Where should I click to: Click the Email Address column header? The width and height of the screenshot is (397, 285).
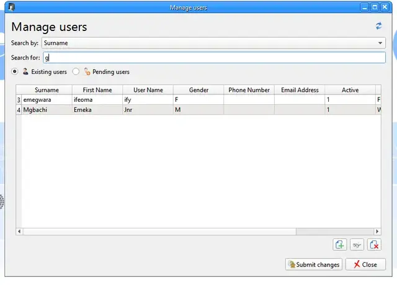coord(300,90)
